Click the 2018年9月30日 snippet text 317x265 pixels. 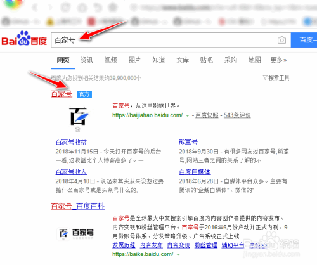234,156
